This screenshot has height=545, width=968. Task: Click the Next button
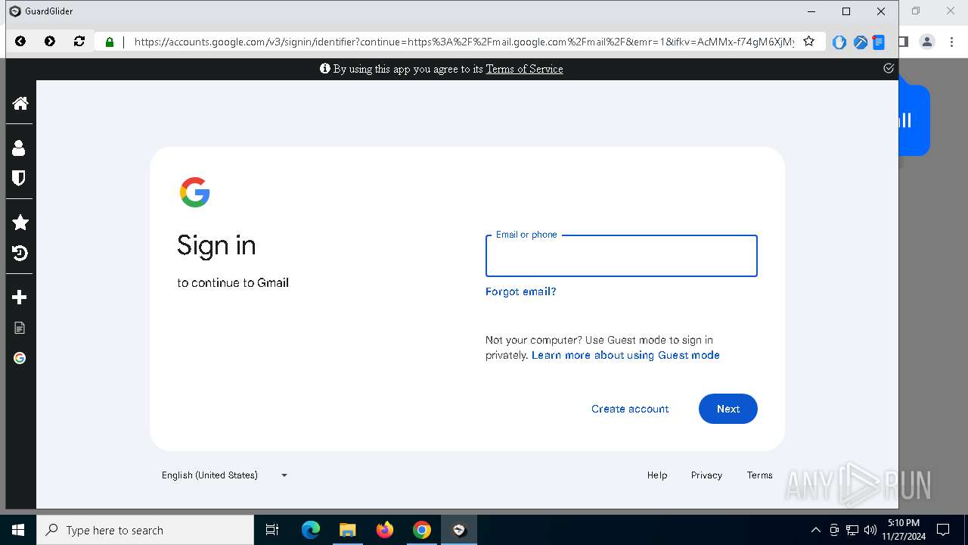coord(728,409)
